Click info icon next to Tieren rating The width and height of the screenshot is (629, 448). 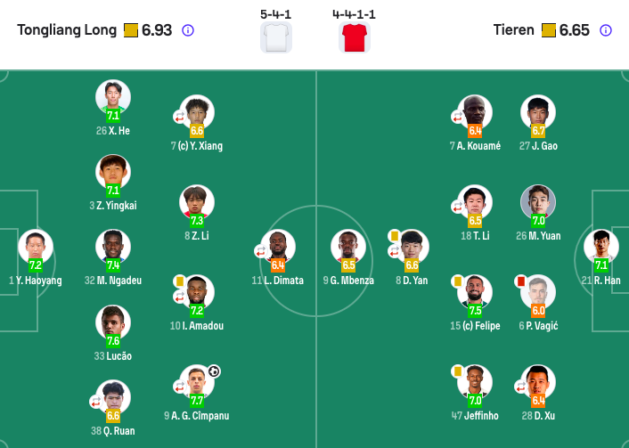606,30
